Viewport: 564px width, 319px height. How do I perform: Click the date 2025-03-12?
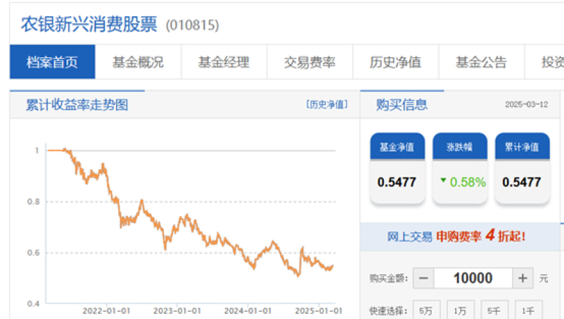[x=526, y=104]
